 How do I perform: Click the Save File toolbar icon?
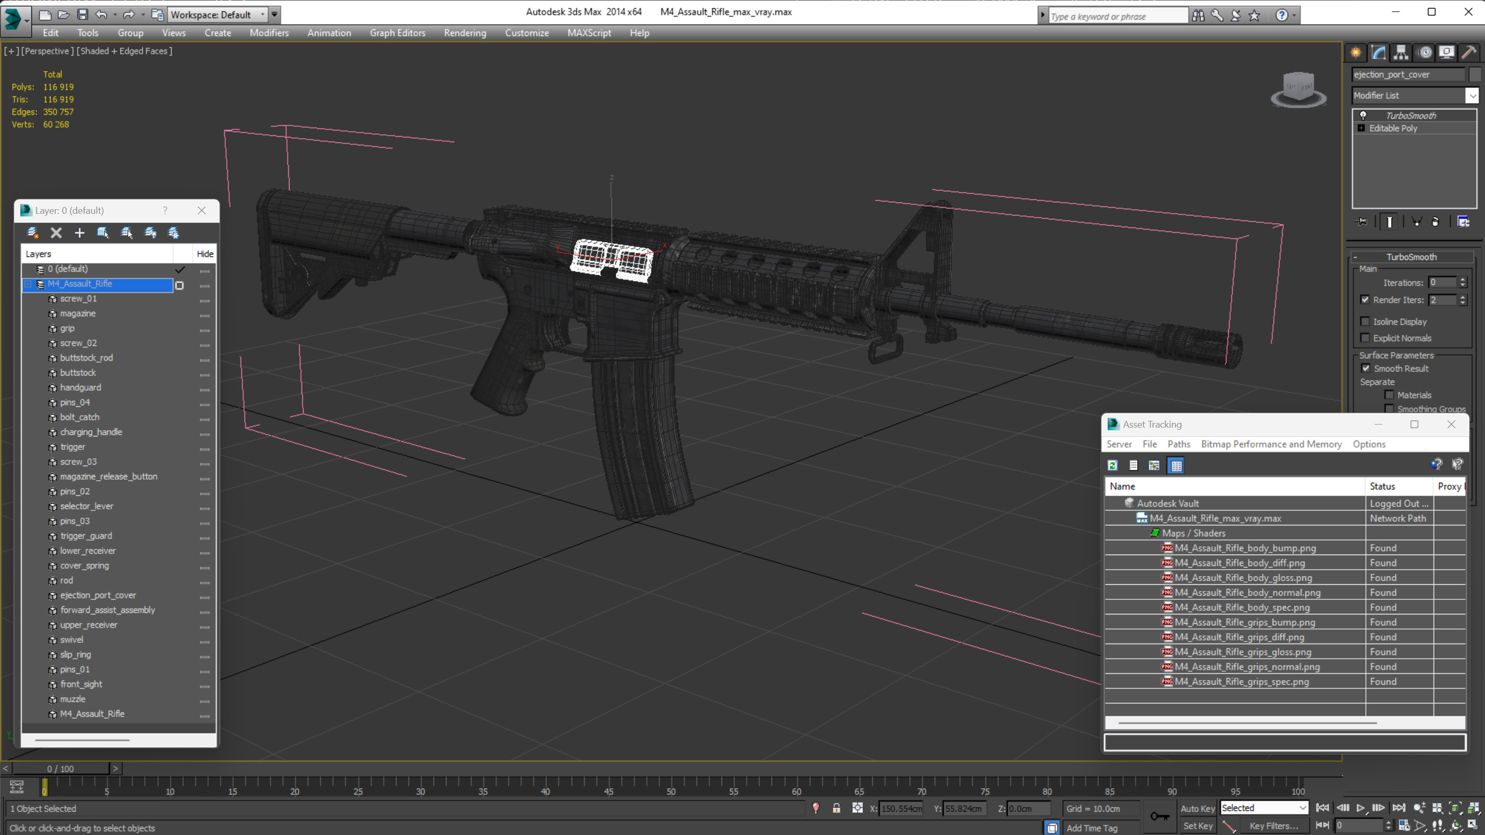(82, 15)
